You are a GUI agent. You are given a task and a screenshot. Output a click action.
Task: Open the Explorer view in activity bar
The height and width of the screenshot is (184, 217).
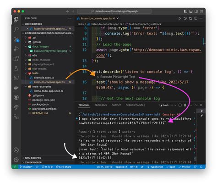click(16, 20)
